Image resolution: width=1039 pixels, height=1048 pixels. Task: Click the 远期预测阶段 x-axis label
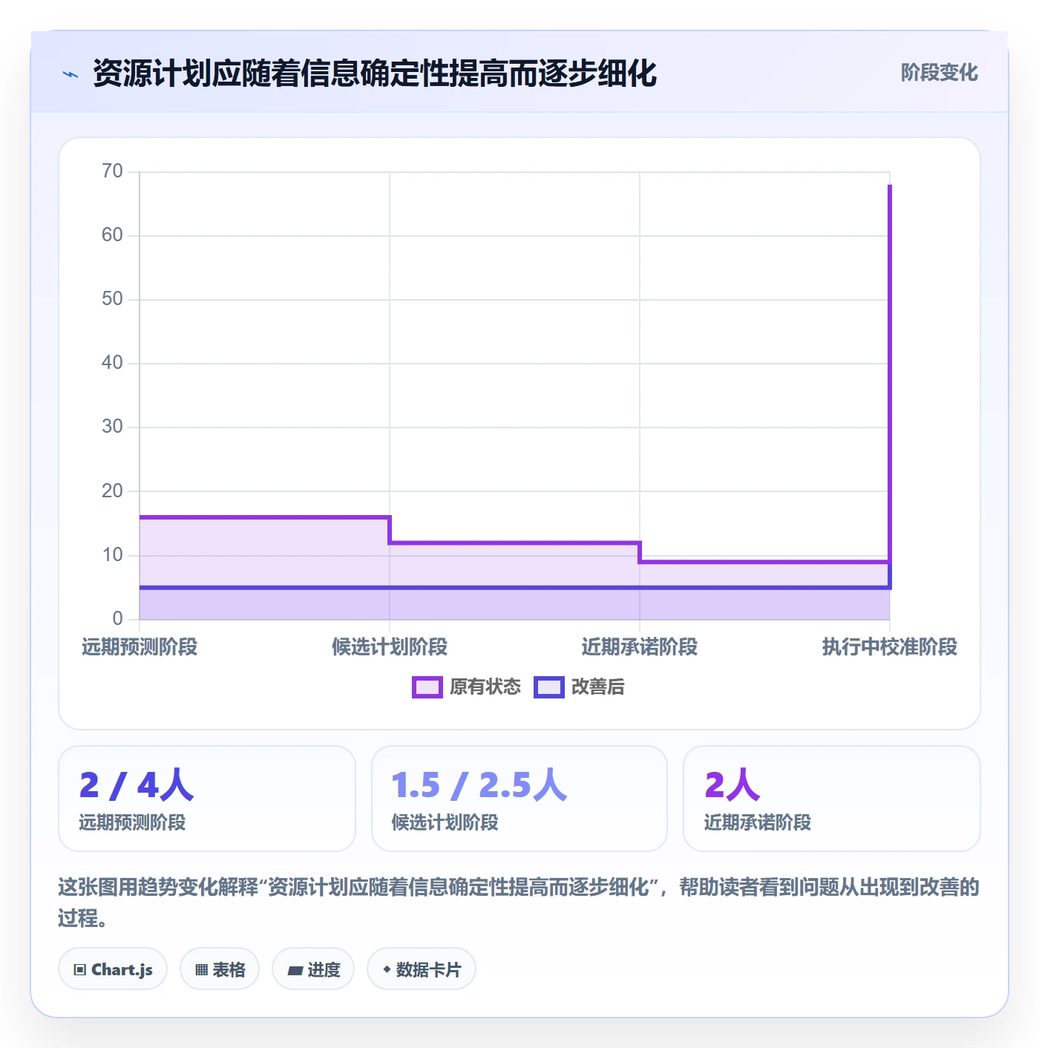click(140, 647)
